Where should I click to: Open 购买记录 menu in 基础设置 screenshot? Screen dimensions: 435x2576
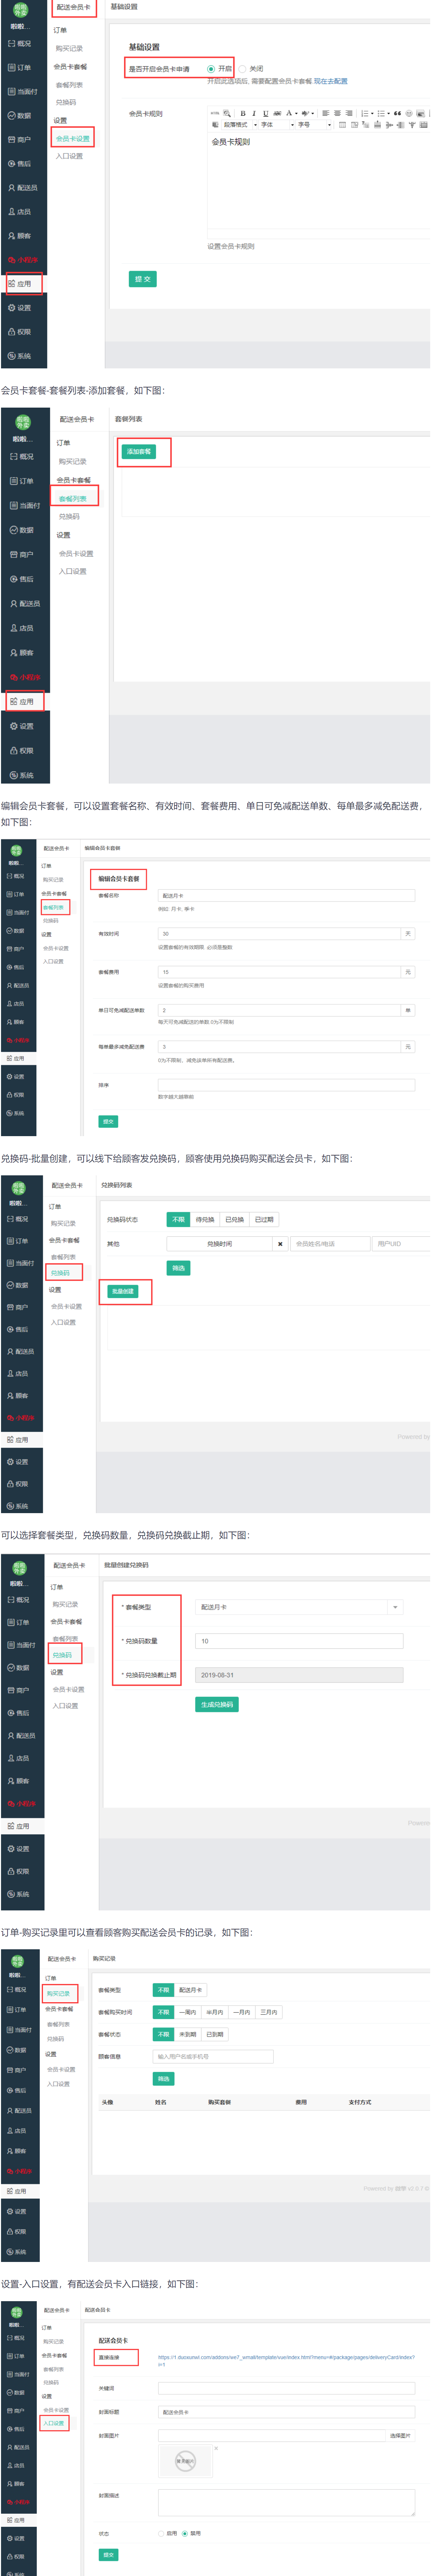69,48
